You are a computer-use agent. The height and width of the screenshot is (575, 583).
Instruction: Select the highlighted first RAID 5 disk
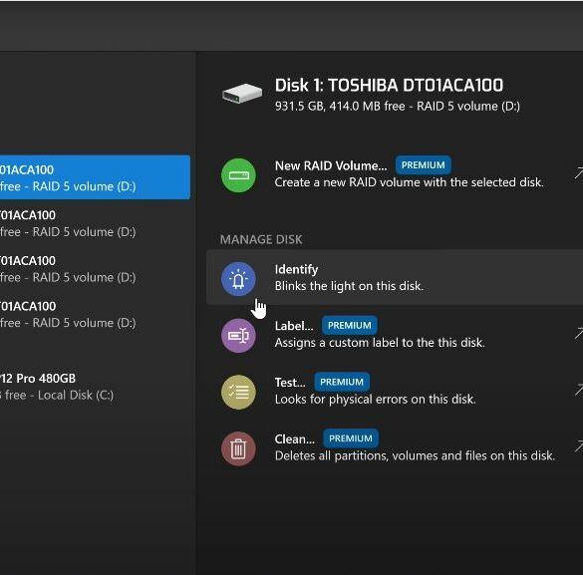click(x=96, y=177)
